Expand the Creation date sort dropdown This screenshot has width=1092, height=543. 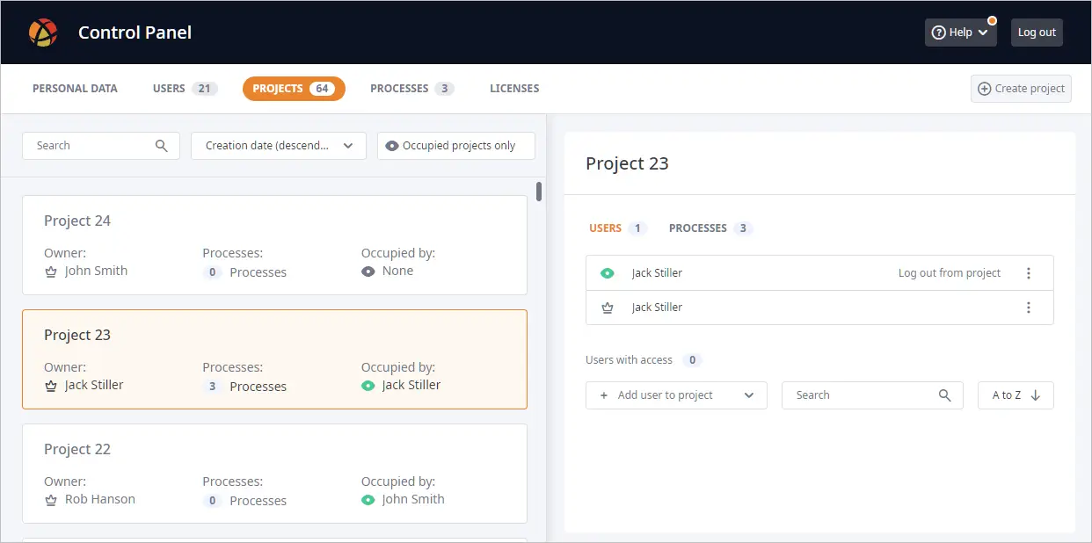tap(278, 146)
